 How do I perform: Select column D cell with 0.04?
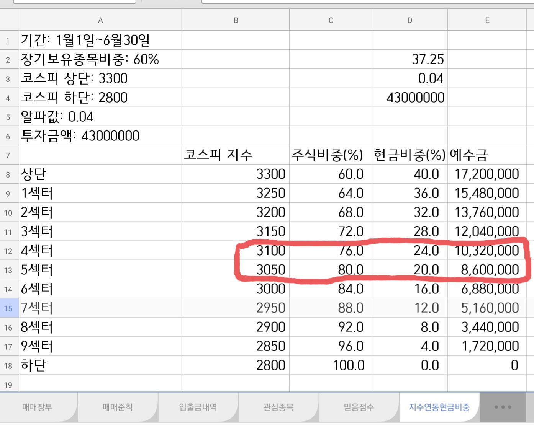click(410, 78)
